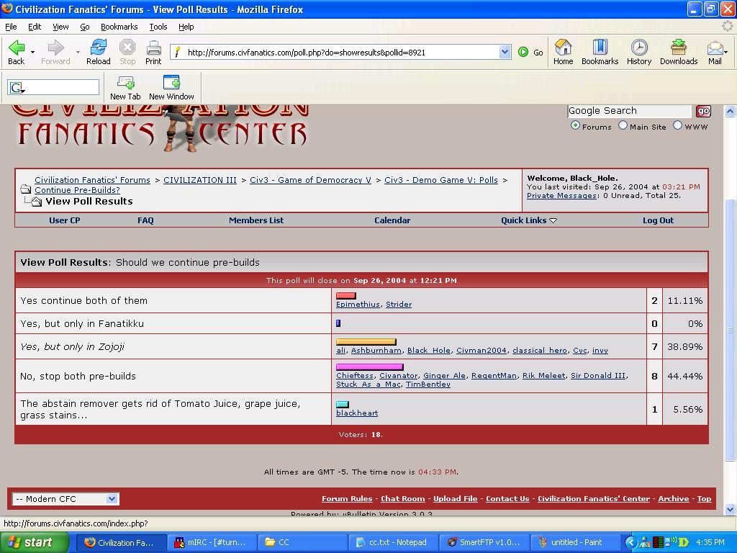Open the Mail toolbar icon

[x=715, y=48]
